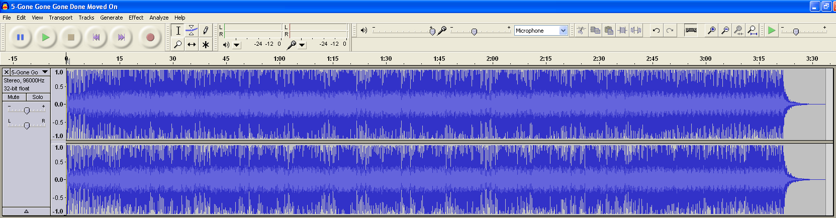Click the playback speed slider thumb
This screenshot has width=836, height=218.
tap(796, 32)
